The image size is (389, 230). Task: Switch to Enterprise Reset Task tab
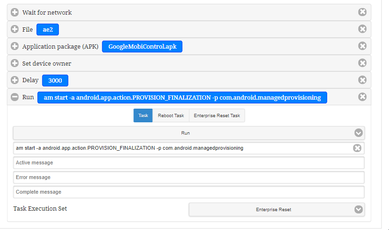217,116
